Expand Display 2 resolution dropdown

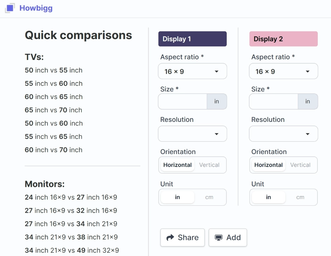(x=283, y=134)
